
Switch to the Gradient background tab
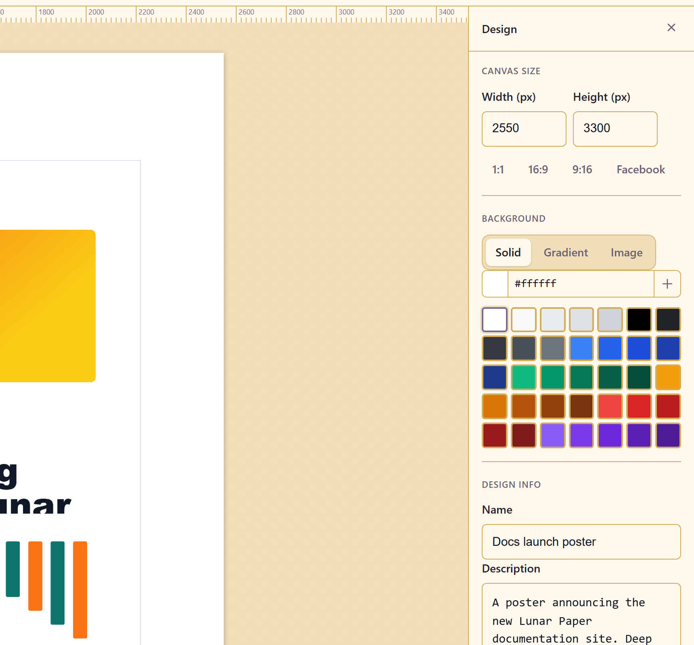(566, 252)
